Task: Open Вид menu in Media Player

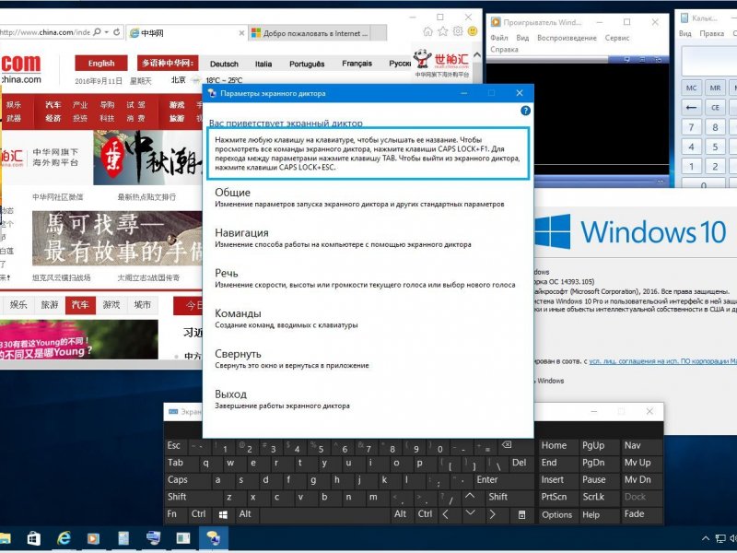Action: 522,38
